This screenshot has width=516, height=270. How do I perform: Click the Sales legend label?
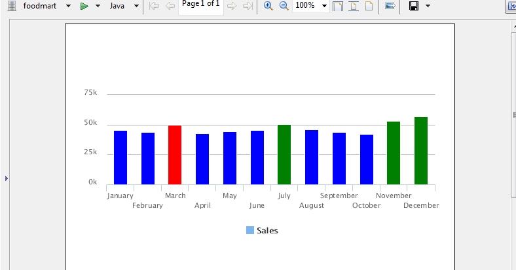point(267,231)
